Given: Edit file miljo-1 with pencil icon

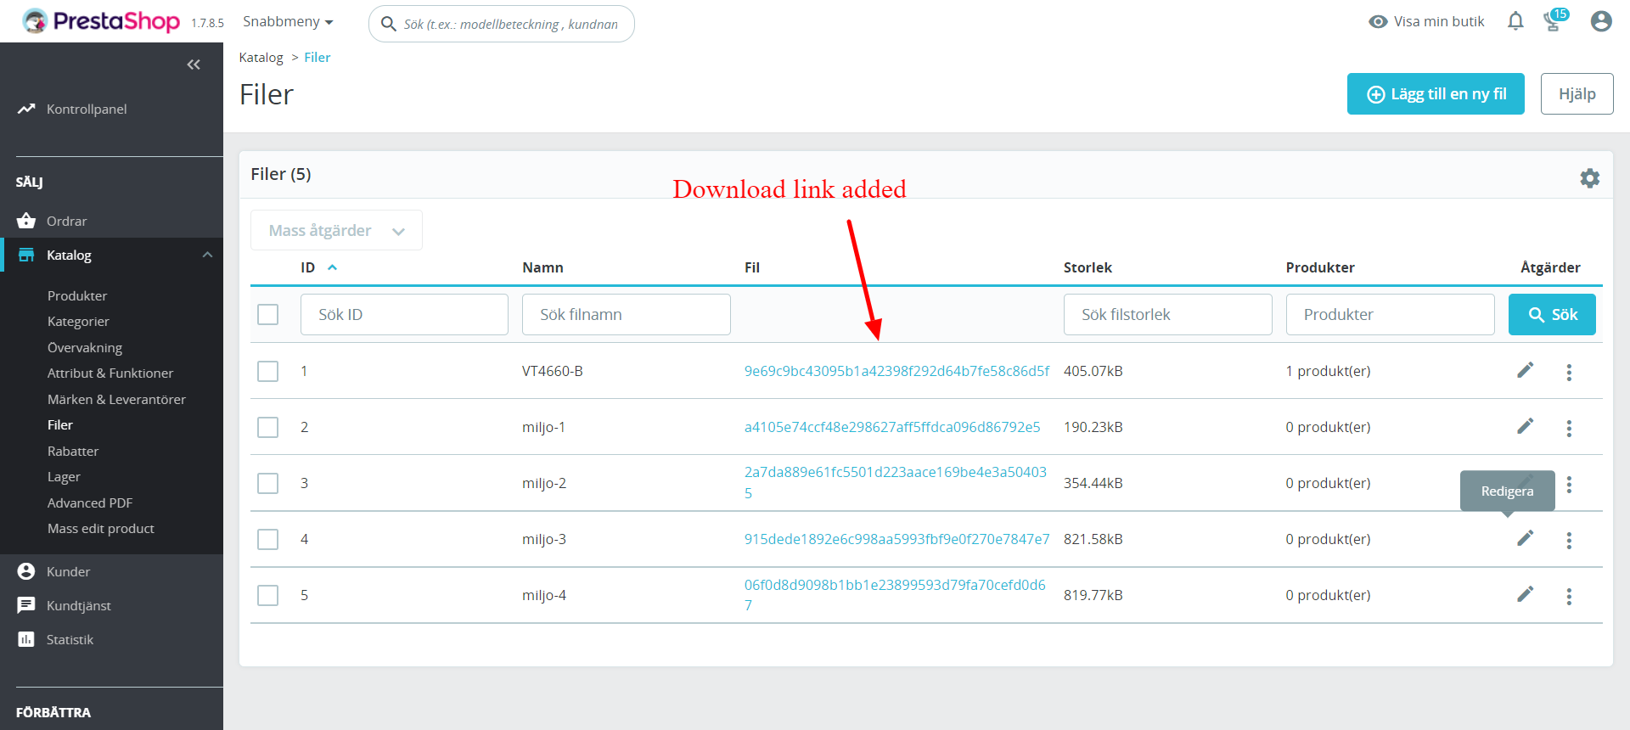Looking at the screenshot, I should (1526, 426).
